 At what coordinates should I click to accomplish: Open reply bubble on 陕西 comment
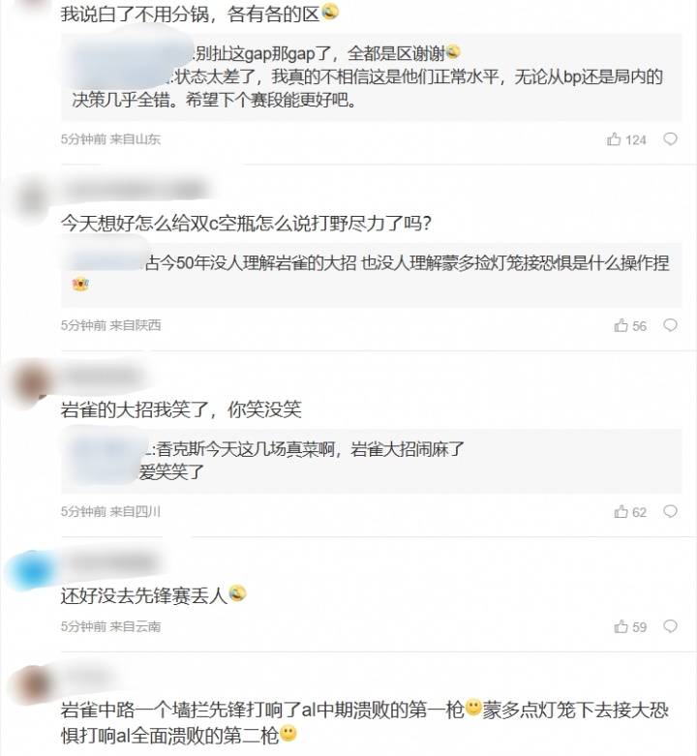click(x=671, y=325)
